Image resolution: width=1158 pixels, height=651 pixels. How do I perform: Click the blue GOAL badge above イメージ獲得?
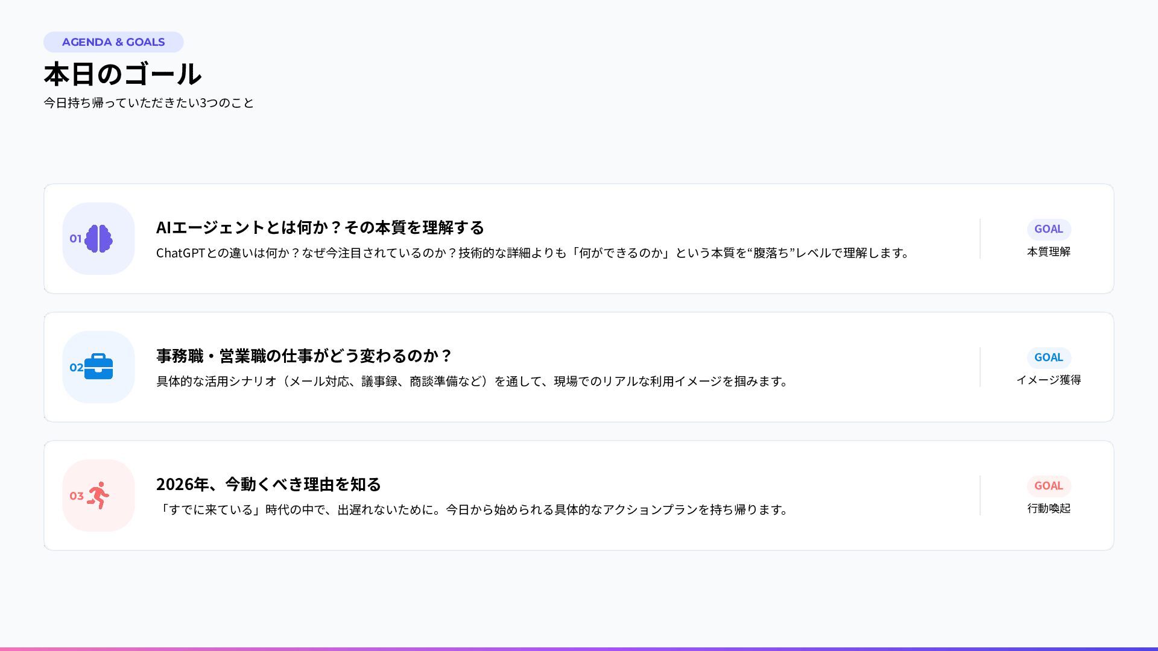1048,357
